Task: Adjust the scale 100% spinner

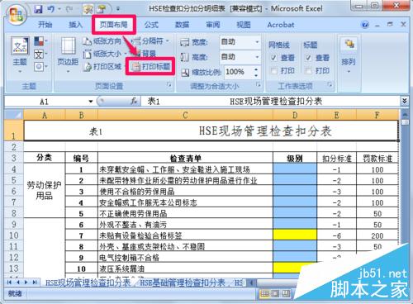Action: (256, 72)
